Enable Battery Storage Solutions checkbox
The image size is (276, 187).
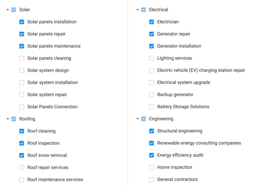(x=152, y=107)
